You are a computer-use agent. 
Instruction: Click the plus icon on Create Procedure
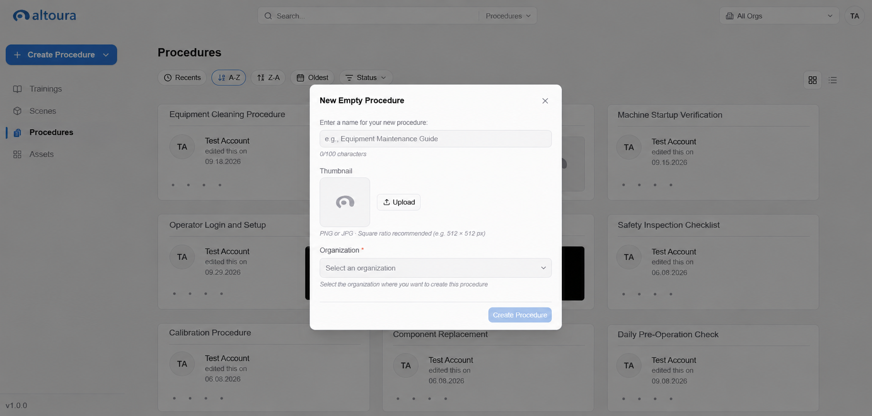17,55
